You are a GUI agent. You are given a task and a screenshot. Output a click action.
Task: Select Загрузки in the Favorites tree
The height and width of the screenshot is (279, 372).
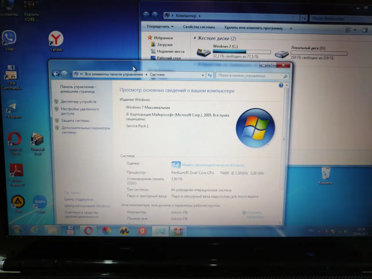click(164, 45)
